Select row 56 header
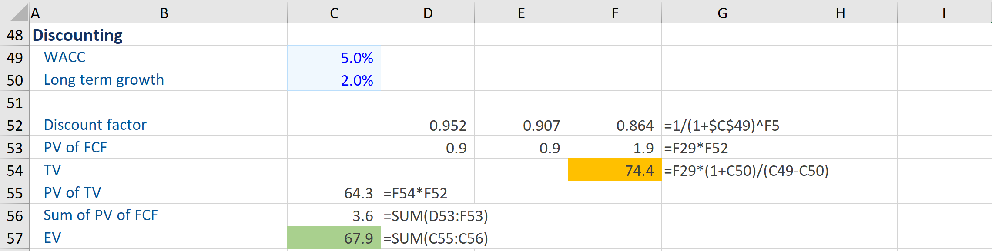992x251 pixels. click(x=14, y=215)
